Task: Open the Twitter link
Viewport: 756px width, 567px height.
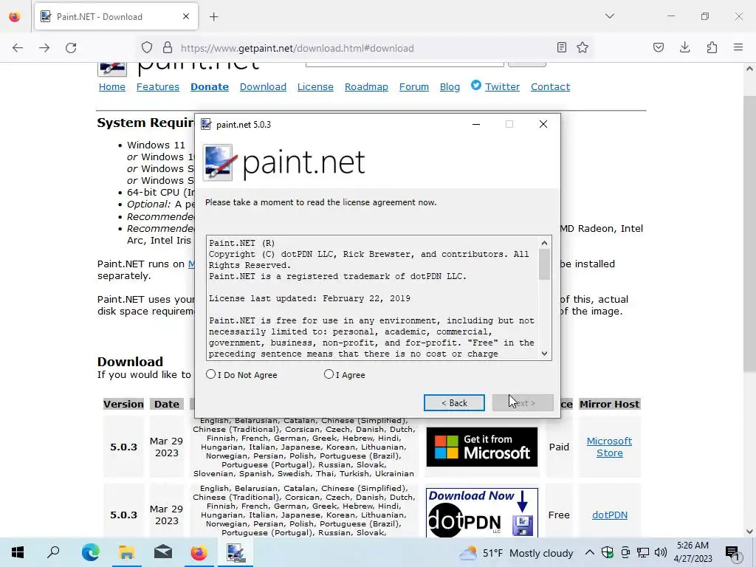Action: [502, 87]
